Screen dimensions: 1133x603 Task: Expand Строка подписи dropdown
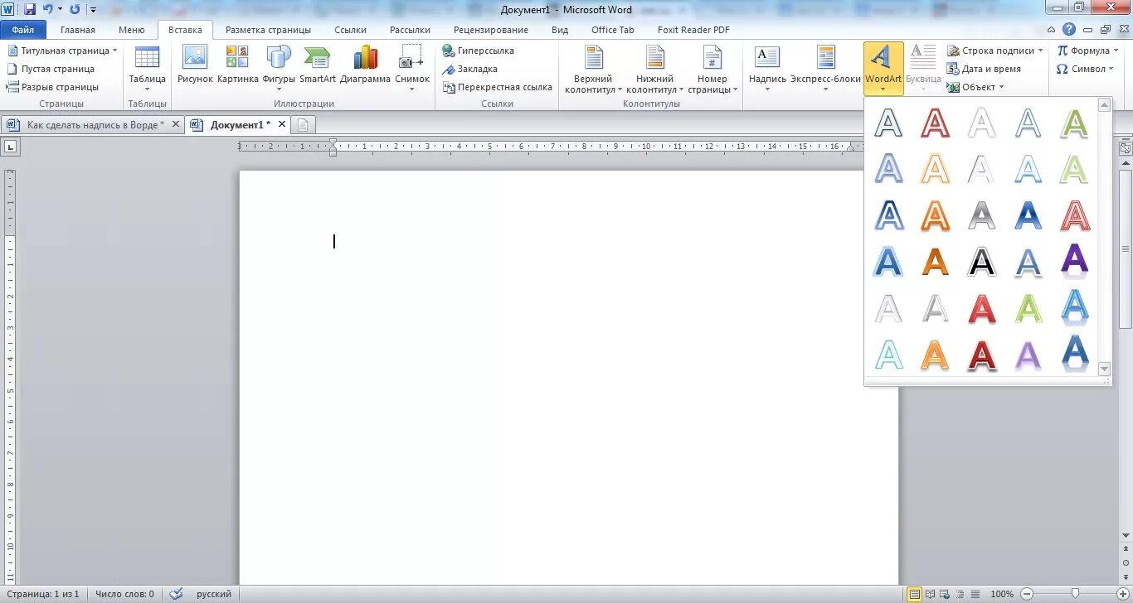coord(1041,51)
